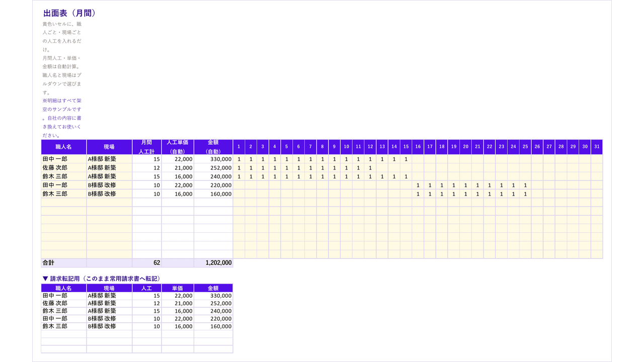Click day 16 header cell
Screen dimensions: 644x362
coord(418,147)
